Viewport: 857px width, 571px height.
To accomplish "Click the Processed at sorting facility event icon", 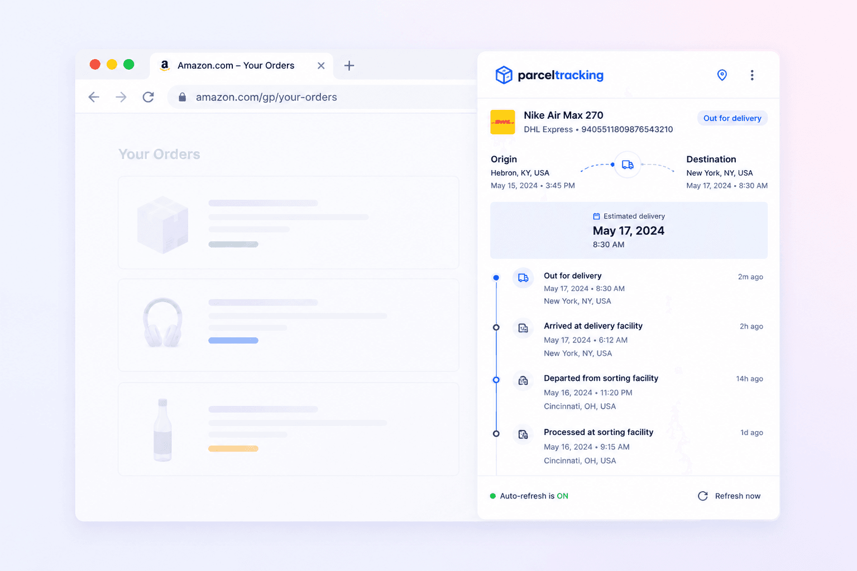I will (523, 434).
